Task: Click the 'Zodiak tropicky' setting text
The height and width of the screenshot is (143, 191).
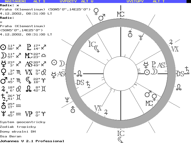Action: [18, 127]
